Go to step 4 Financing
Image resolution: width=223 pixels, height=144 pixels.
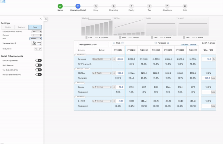coord(113,6)
